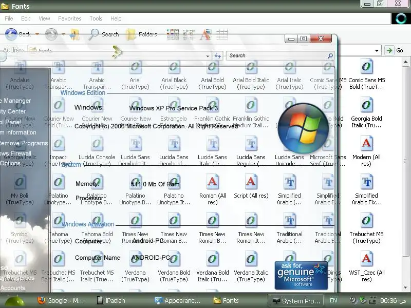411x308 pixels.
Task: Click the Fonts window vertical scrollbar
Action: [x=405, y=162]
